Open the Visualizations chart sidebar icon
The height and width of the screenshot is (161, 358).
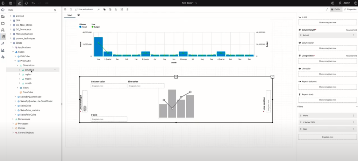[3, 50]
